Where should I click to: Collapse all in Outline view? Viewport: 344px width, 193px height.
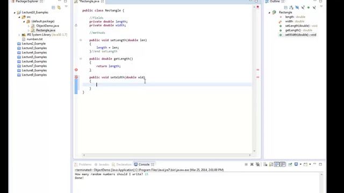pos(285,8)
